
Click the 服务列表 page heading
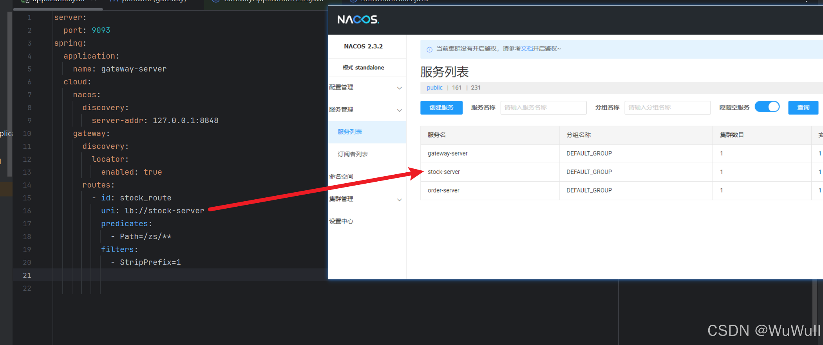[x=444, y=72]
